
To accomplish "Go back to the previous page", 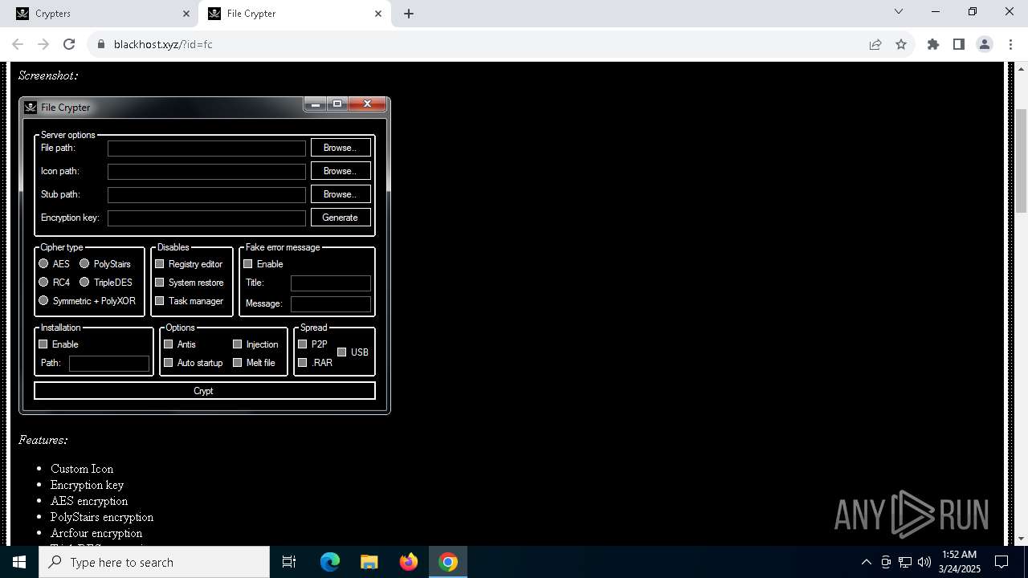I will click(18, 44).
